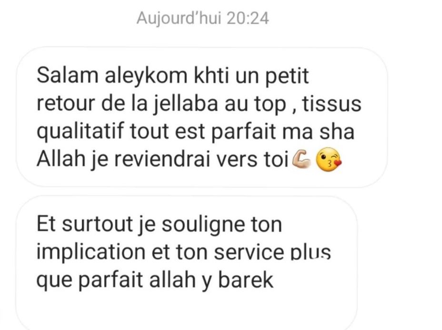The height and width of the screenshot is (330, 442).
Task: Tap the flexed biceps emoji
Action: click(302, 159)
